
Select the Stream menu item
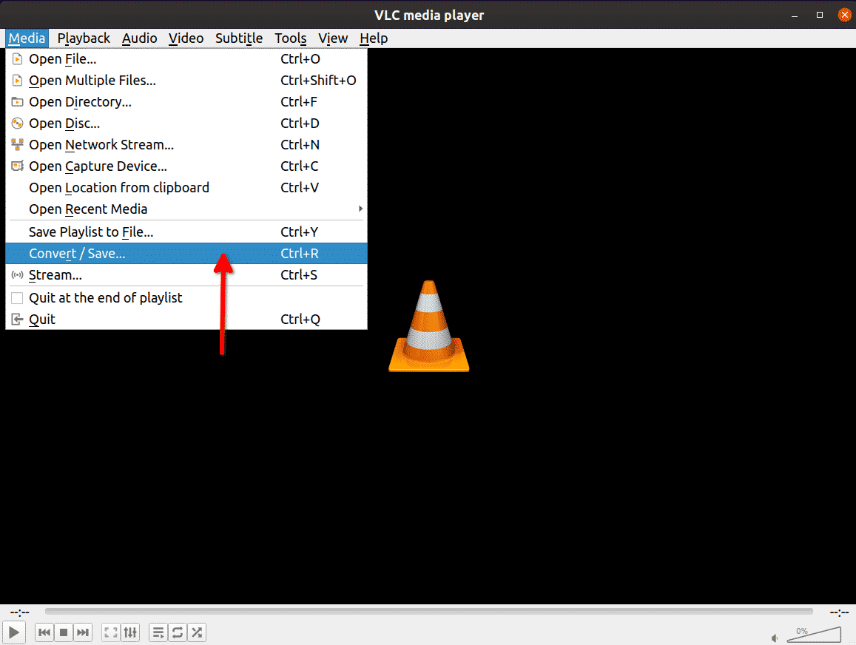point(186,275)
